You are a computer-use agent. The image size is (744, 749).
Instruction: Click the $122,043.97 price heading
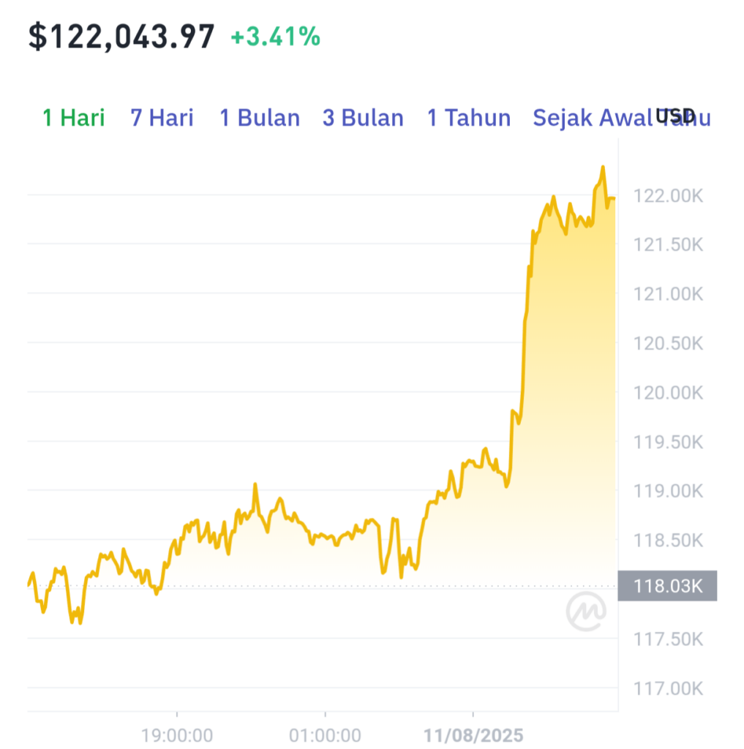coord(121,37)
